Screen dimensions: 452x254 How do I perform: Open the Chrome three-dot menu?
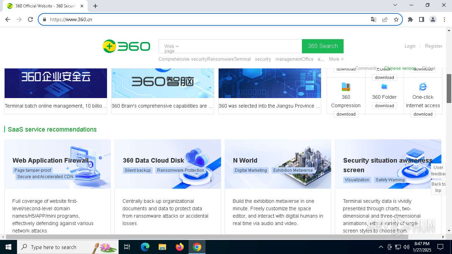pyautogui.click(x=444, y=19)
